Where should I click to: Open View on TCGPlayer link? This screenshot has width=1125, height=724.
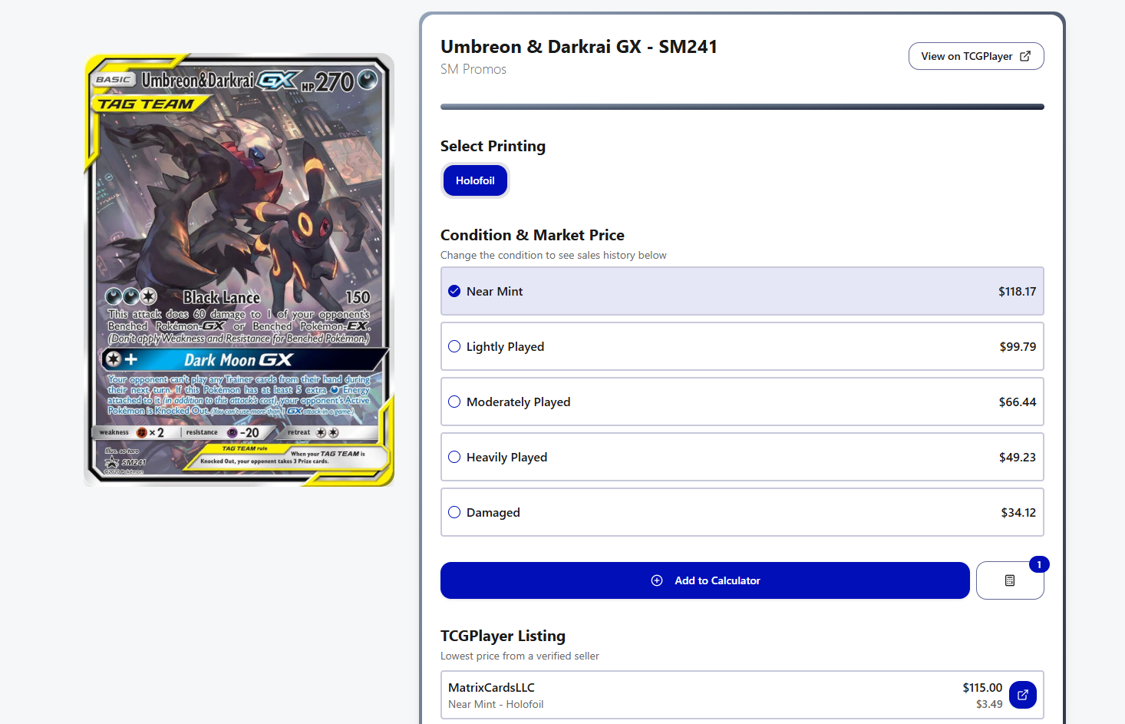976,56
